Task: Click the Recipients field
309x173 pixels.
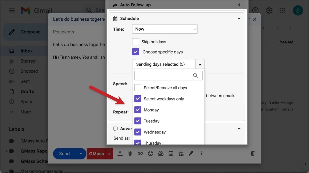Action: pos(63,32)
